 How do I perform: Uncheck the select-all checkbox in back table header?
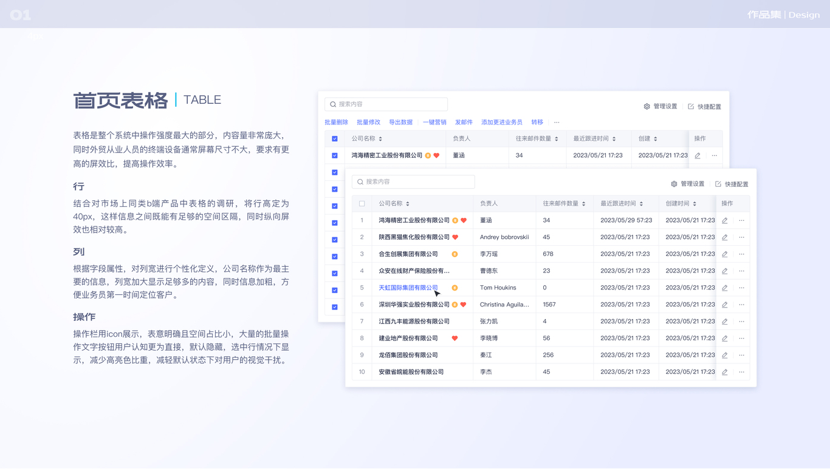pyautogui.click(x=335, y=139)
